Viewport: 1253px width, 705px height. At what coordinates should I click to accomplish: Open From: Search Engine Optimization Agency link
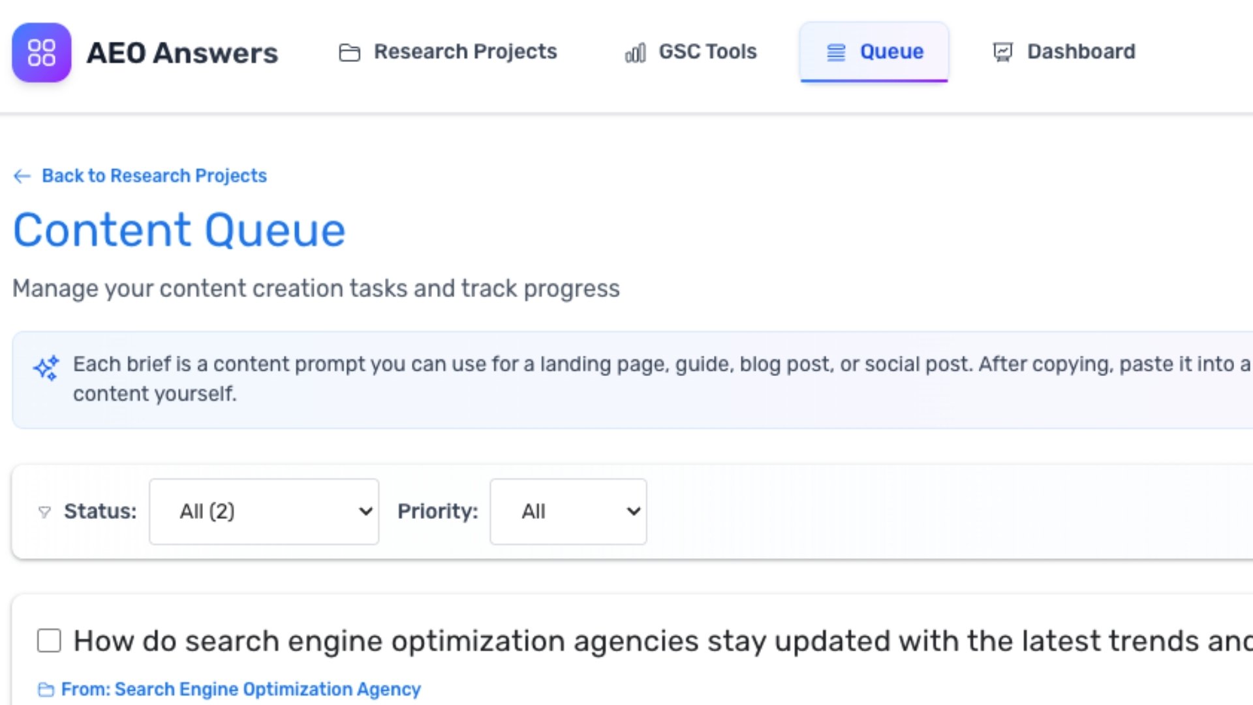tap(241, 689)
